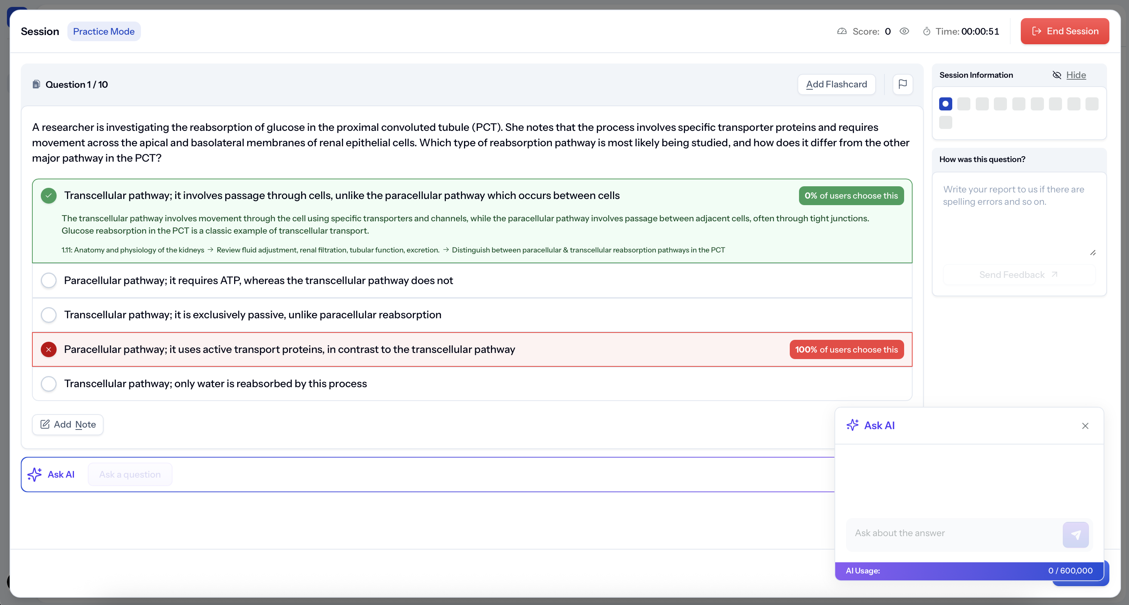Click the Add Flashcard button
1129x605 pixels.
click(836, 84)
